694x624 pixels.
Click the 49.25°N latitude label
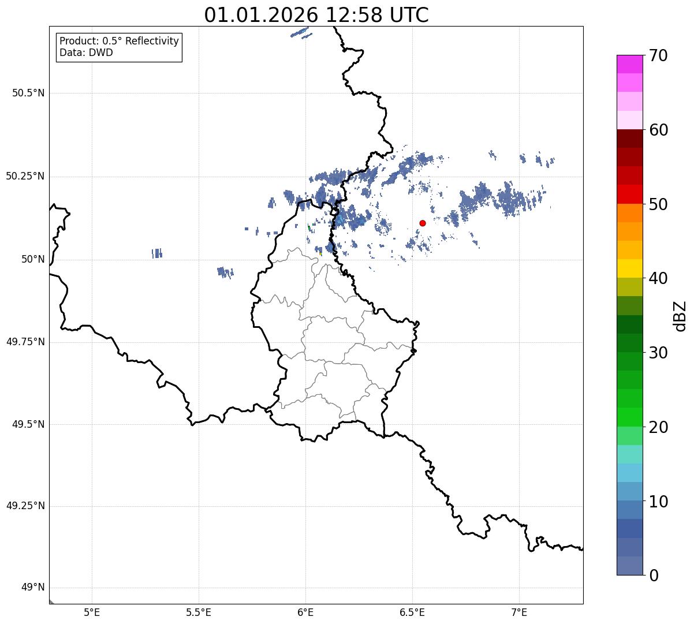(x=25, y=506)
